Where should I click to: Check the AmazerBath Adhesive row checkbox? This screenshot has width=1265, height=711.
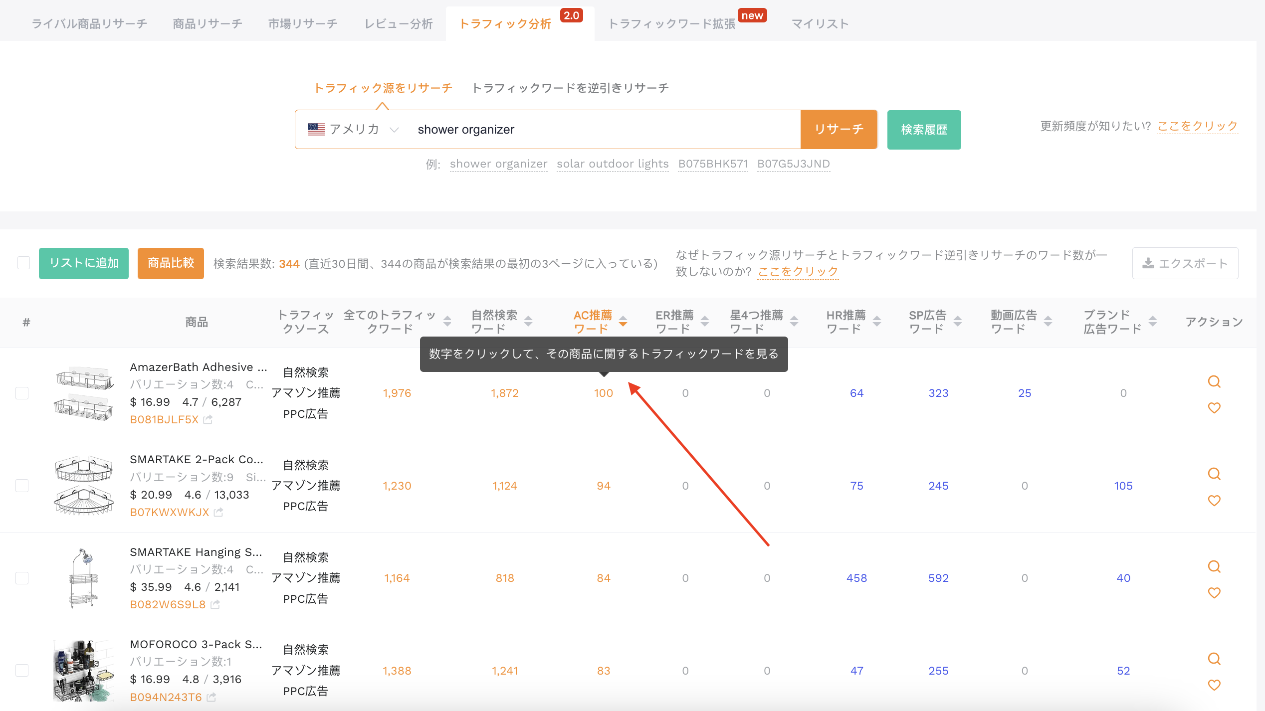click(22, 393)
